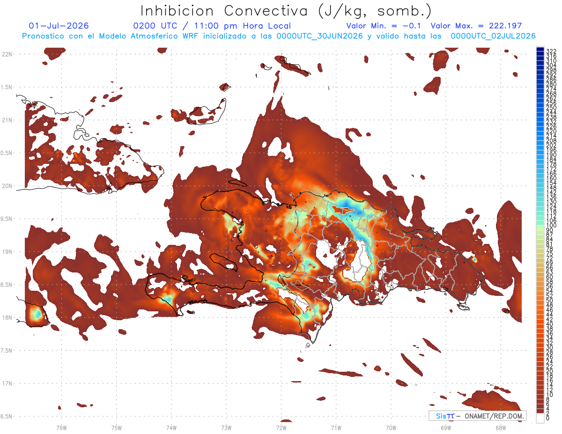Click the 'Valor Max. = 222.197' readout
Viewport: 562px width, 434px height.
pos(476,26)
